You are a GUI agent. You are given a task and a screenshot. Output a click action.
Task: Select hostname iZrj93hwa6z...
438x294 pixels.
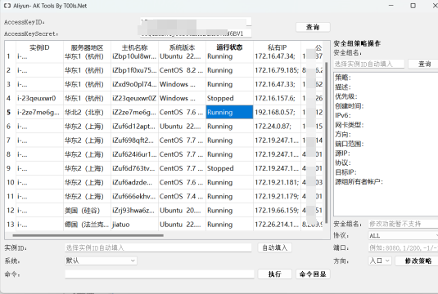[133, 211]
